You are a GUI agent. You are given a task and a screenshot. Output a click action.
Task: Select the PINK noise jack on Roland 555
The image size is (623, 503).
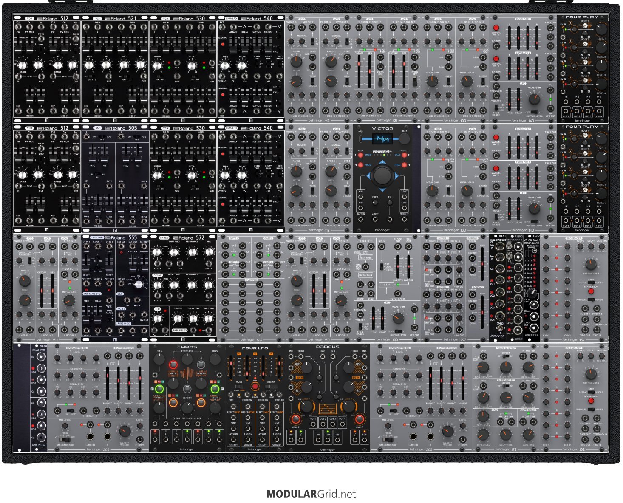(x=127, y=300)
